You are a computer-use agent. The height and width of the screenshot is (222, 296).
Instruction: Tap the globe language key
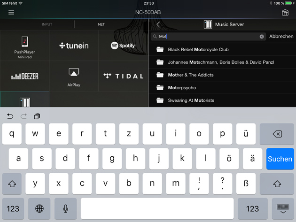click(39, 208)
